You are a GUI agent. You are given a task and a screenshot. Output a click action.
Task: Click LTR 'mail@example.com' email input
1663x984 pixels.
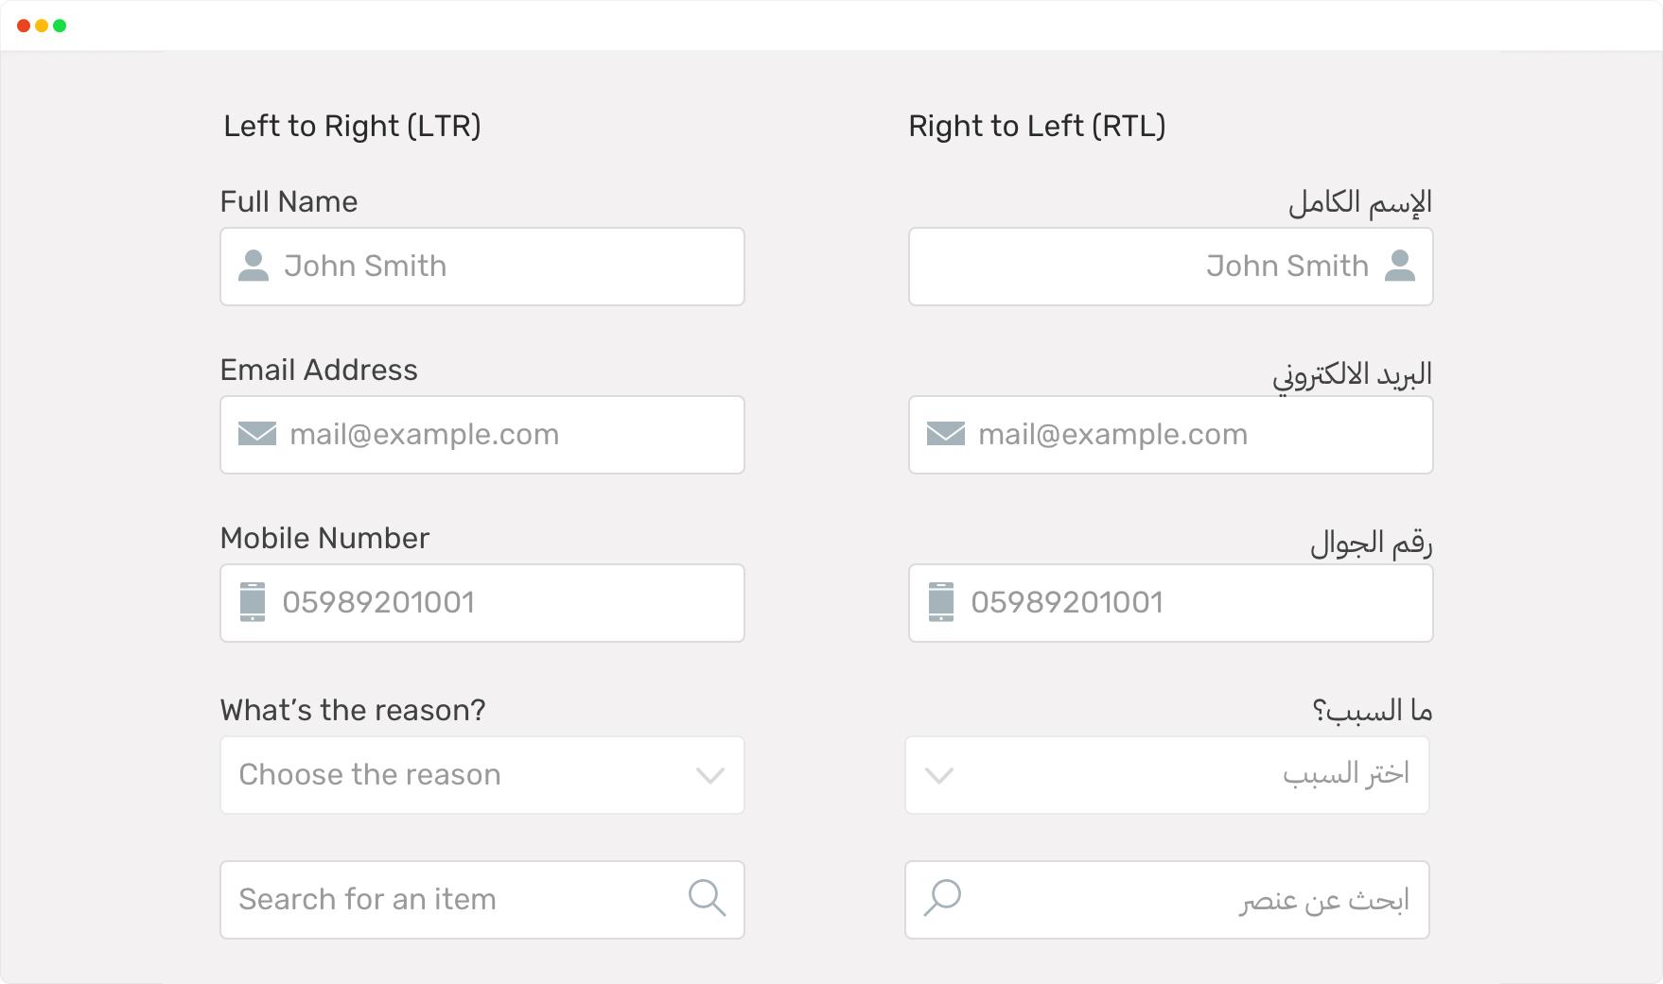click(482, 435)
